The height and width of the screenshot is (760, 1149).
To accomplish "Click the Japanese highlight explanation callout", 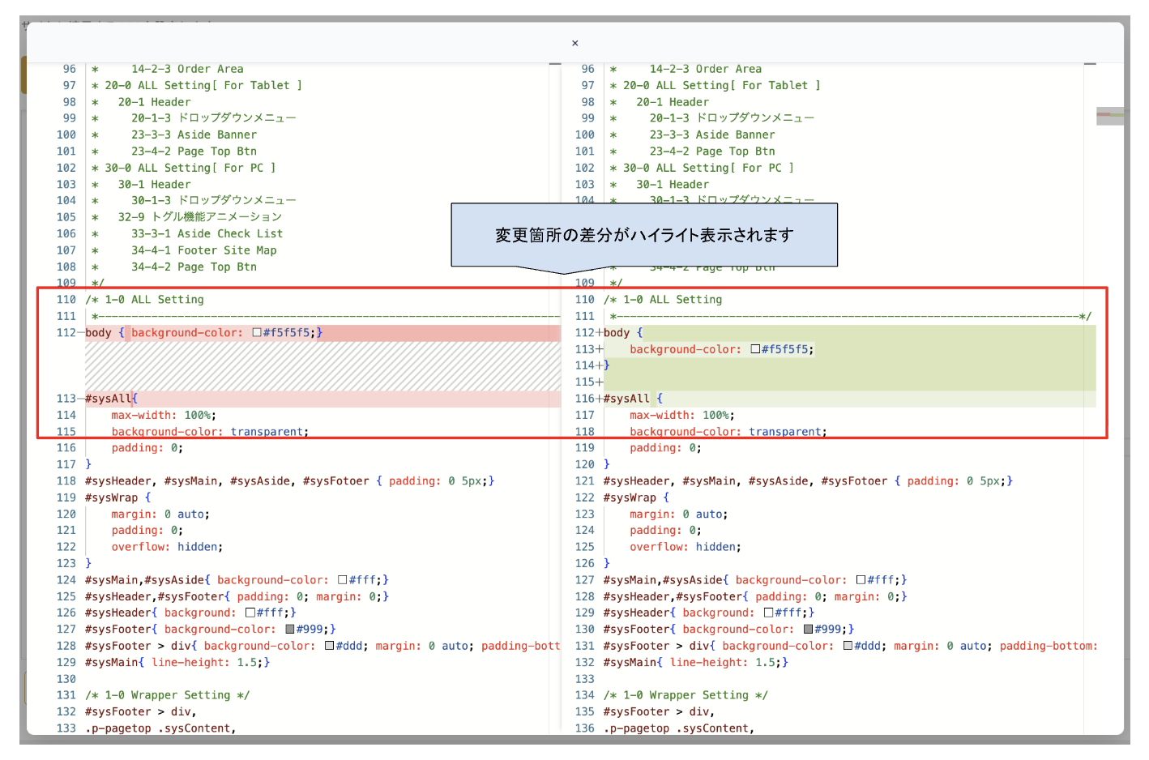I will pos(644,235).
